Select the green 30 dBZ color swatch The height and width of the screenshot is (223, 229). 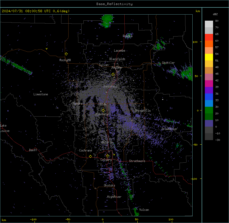209,110
